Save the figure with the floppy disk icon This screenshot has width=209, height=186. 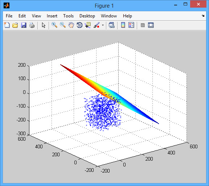pyautogui.click(x=24, y=25)
